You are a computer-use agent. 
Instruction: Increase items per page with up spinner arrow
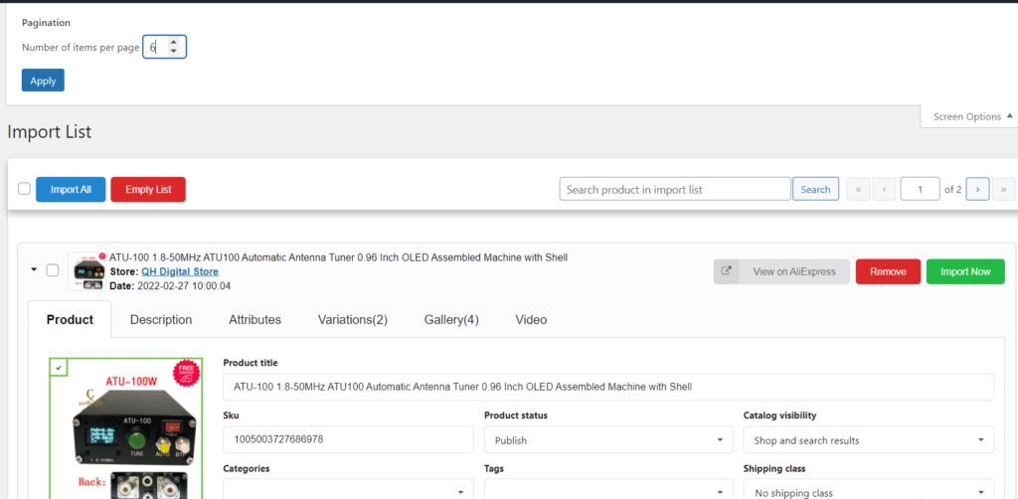point(173,42)
